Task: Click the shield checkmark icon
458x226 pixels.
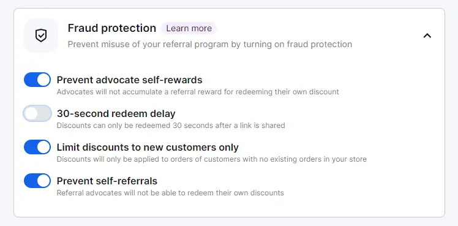Action: 41,36
